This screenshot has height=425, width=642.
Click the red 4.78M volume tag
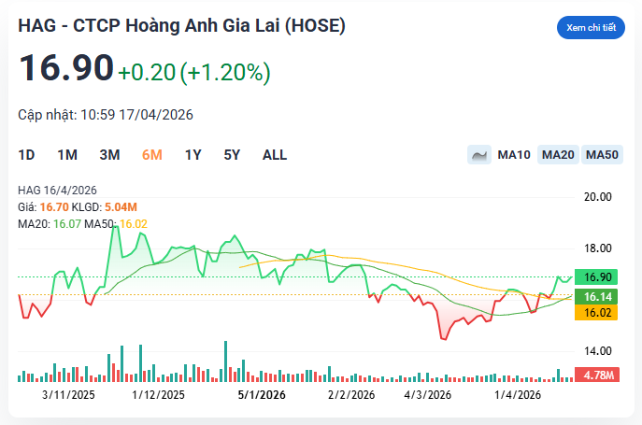point(597,375)
